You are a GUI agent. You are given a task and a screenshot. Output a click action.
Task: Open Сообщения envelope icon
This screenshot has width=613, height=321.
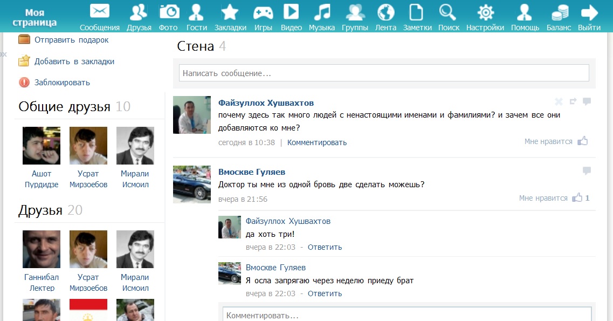coord(100,11)
